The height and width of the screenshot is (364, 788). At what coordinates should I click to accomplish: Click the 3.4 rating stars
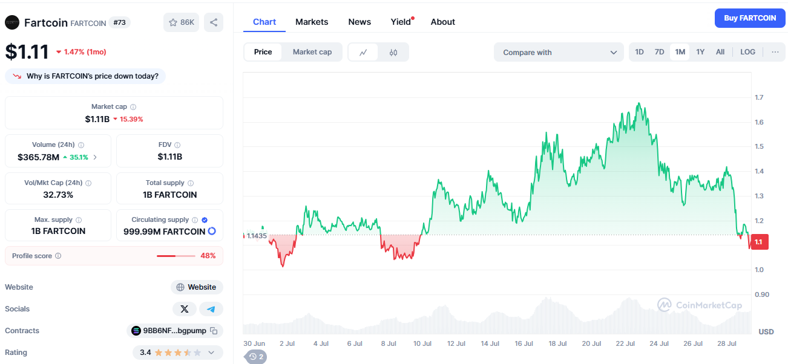point(178,353)
